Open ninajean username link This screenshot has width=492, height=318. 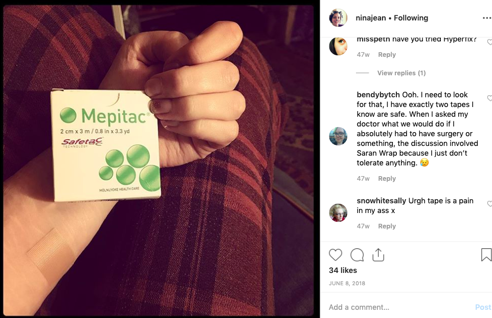pos(371,18)
